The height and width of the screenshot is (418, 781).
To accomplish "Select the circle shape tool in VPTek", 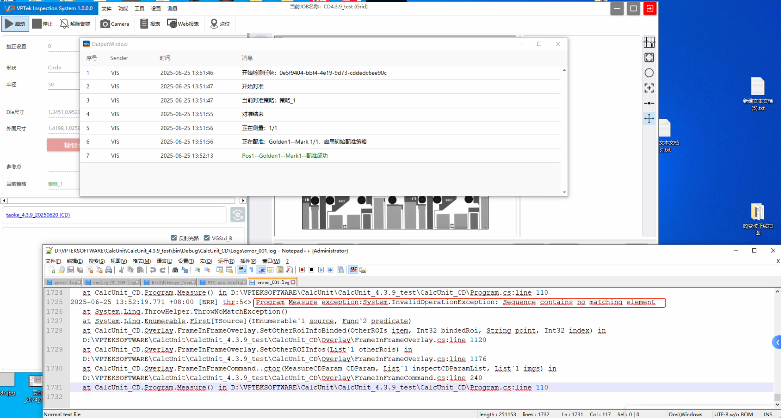I will (x=649, y=73).
